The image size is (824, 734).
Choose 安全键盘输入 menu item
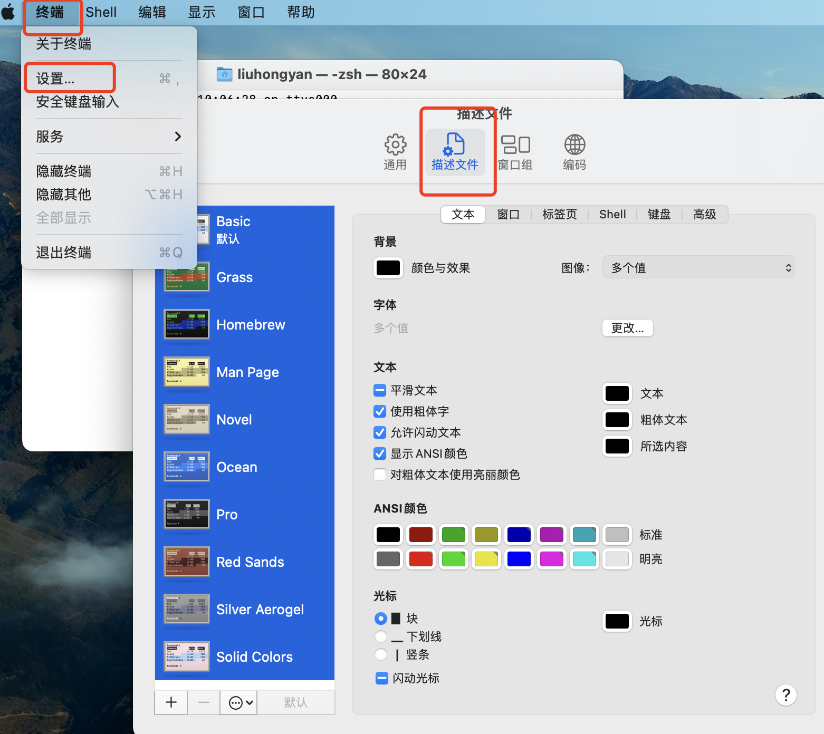(109, 102)
